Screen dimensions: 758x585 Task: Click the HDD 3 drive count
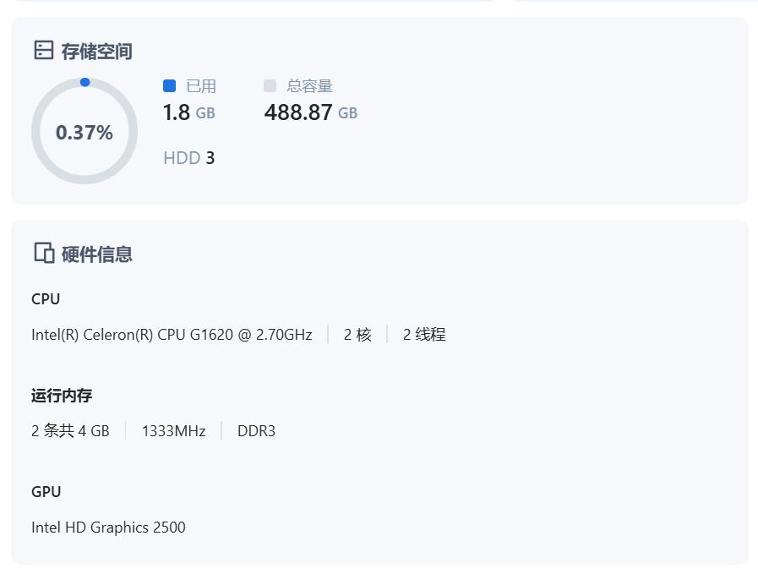click(188, 158)
